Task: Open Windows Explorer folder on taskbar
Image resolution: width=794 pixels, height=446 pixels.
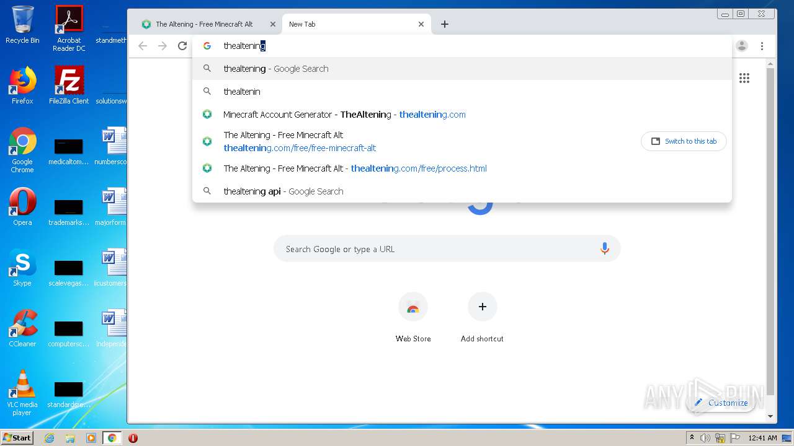Action: [x=70, y=438]
